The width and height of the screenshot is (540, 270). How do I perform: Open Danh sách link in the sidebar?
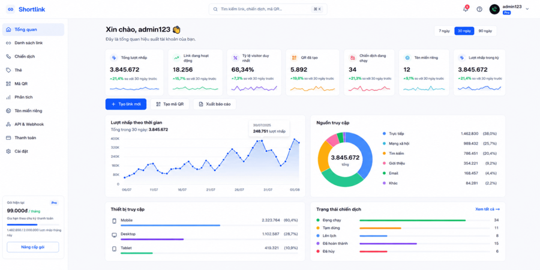(x=33, y=43)
